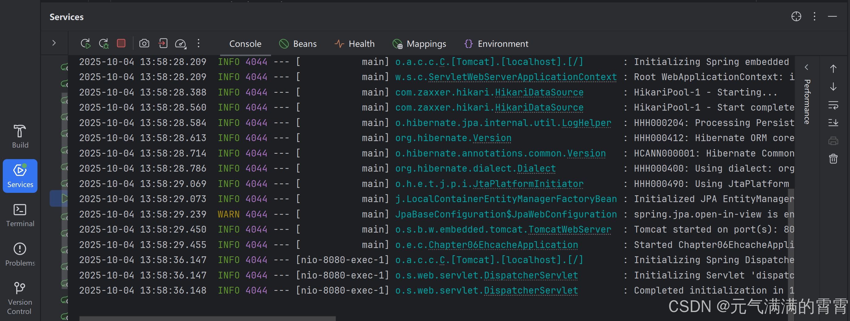Viewport: 850px width, 321px height.
Task: Open the JtaPlatformInitiator class link
Action: [x=528, y=184]
